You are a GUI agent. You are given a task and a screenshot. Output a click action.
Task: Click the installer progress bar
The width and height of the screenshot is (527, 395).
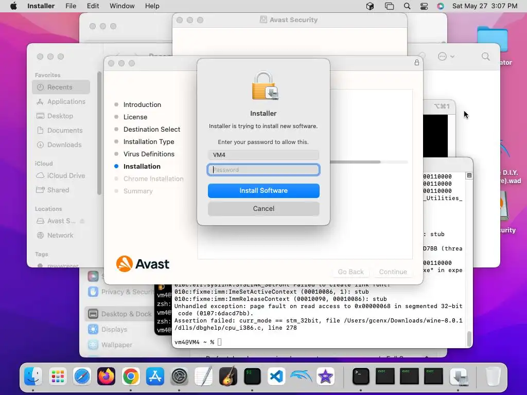(x=368, y=162)
